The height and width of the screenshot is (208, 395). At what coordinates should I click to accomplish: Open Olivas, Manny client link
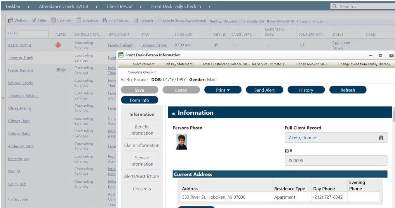click(x=20, y=108)
